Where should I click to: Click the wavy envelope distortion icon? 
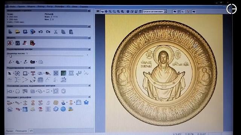coord(56,91)
